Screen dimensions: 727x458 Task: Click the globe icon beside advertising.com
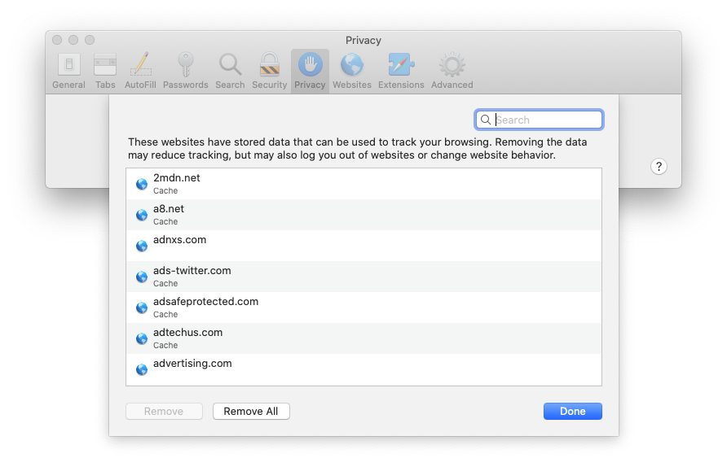click(142, 369)
